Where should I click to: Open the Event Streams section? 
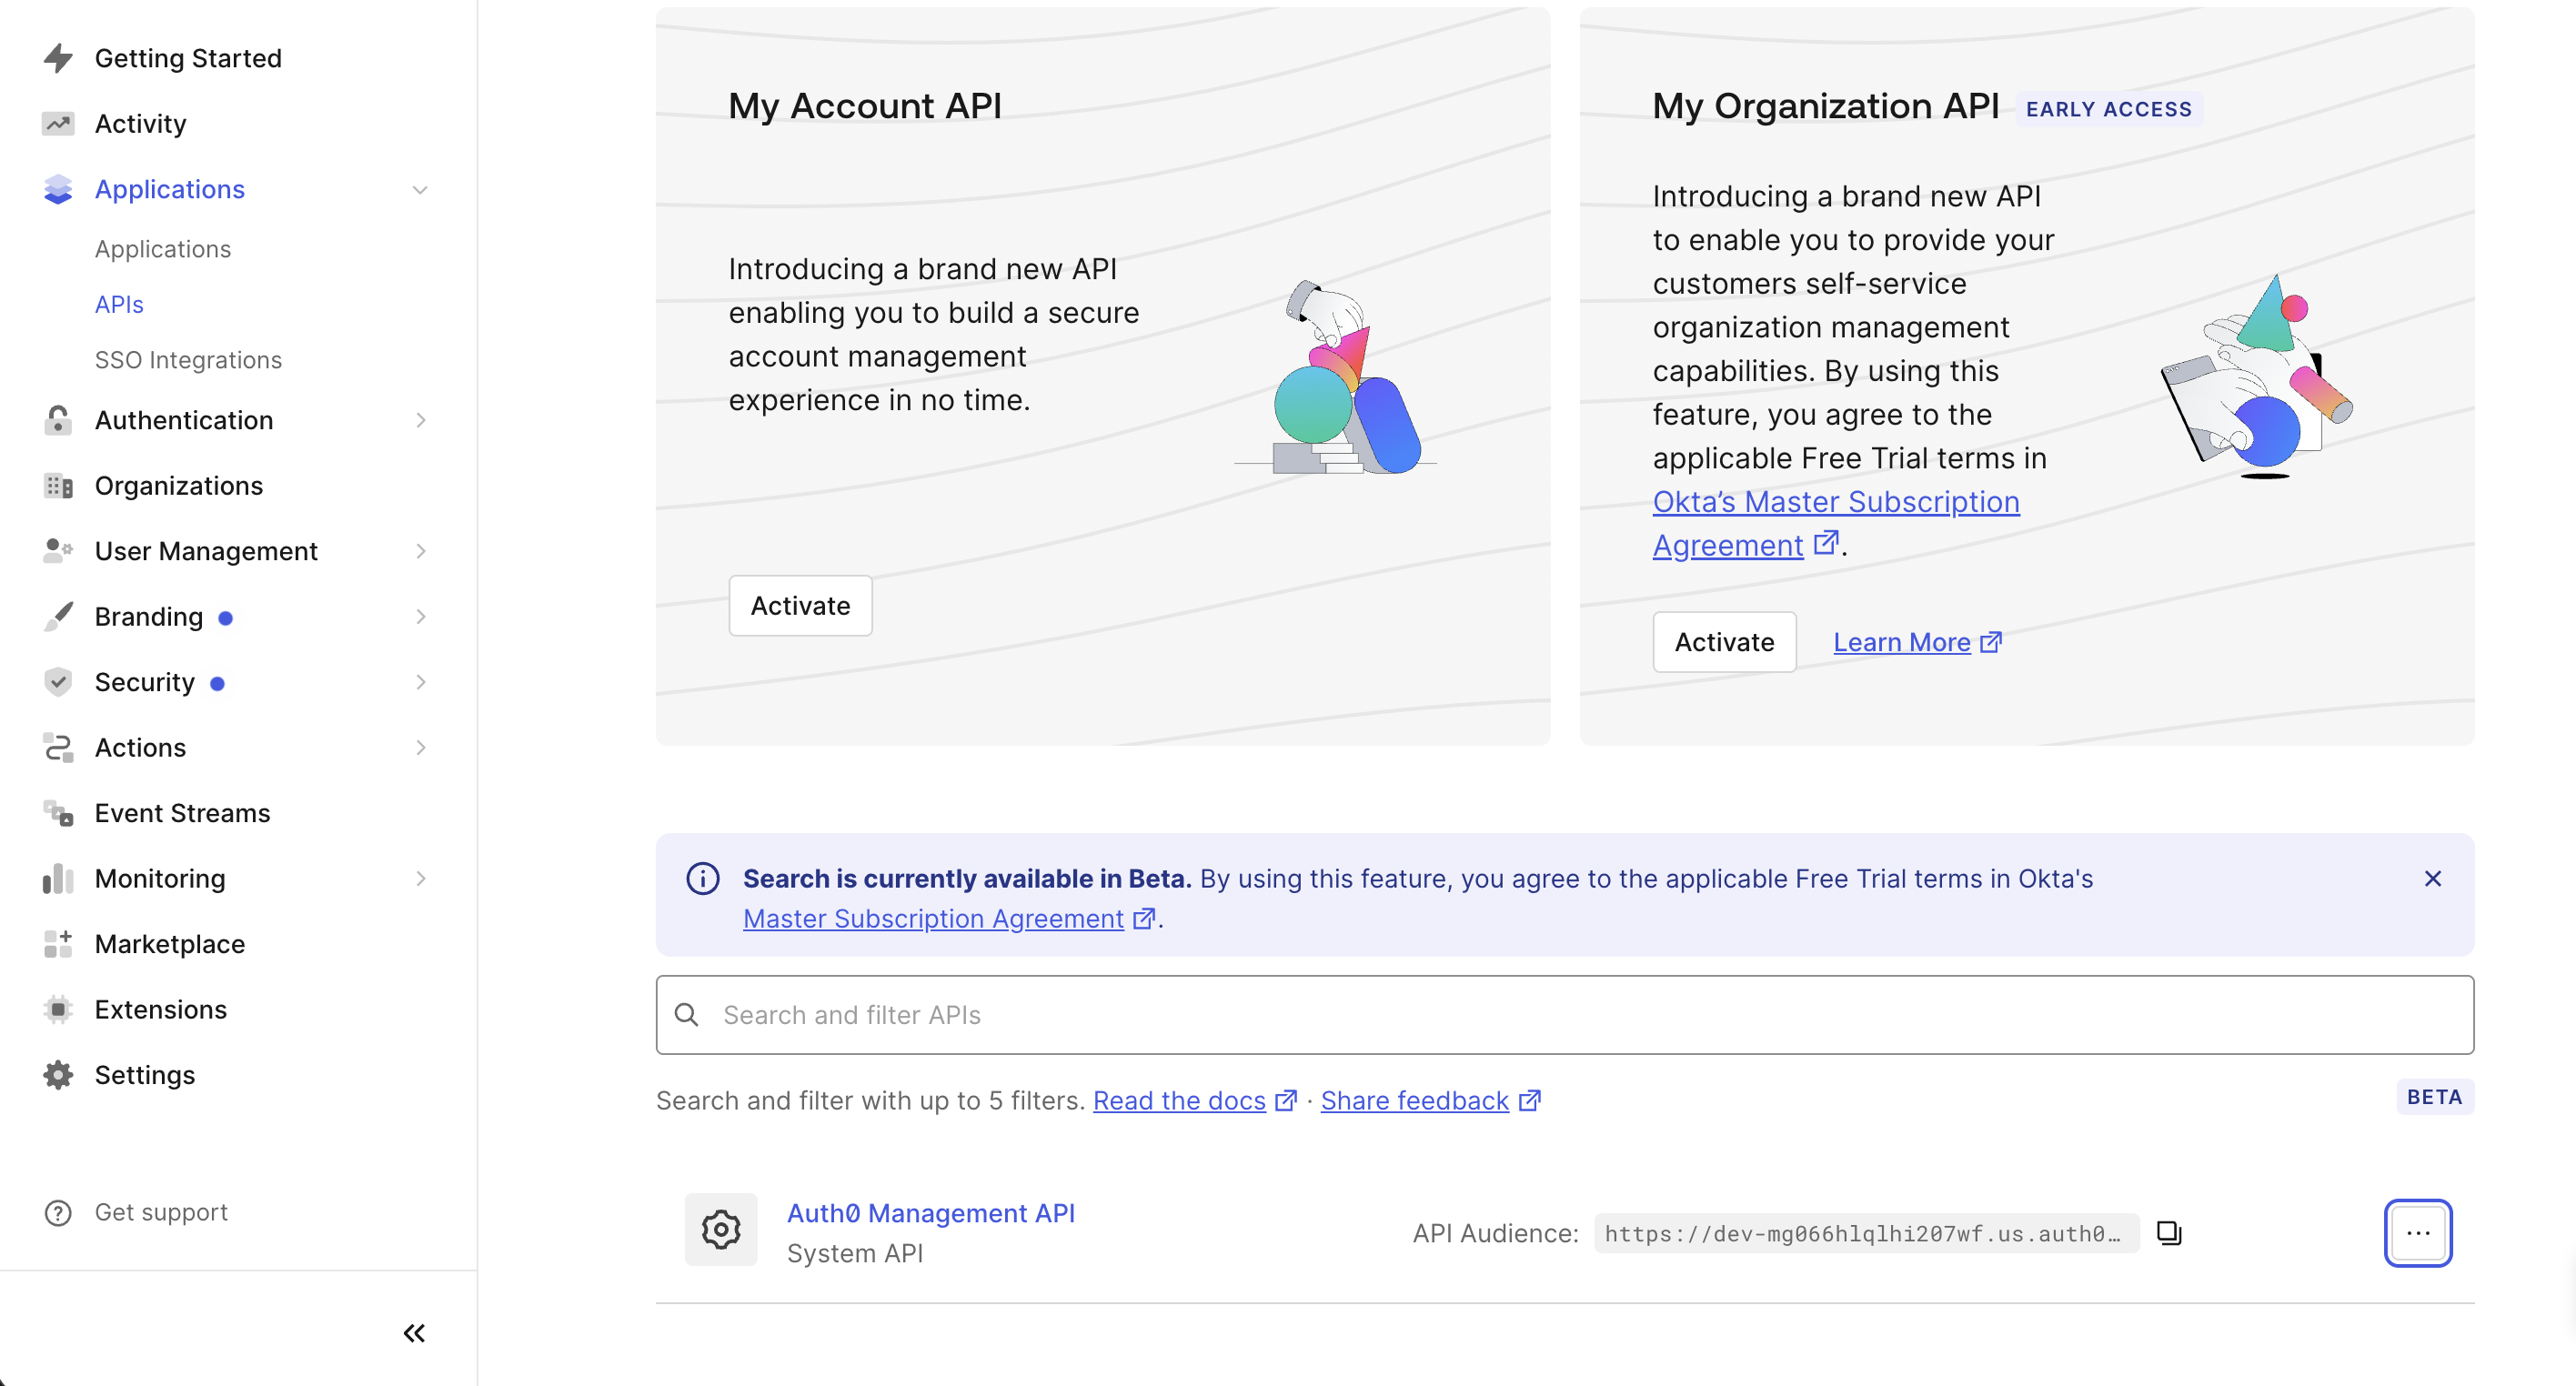coord(183,813)
